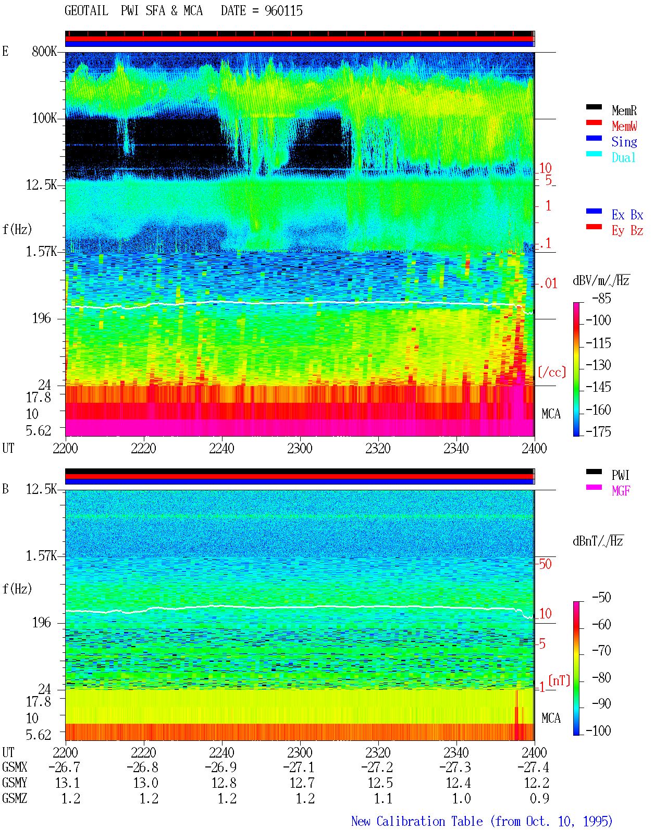Select the plot title 'GEOTAIL PWI SFA & MCA'
667x830 pixels.
click(x=133, y=11)
